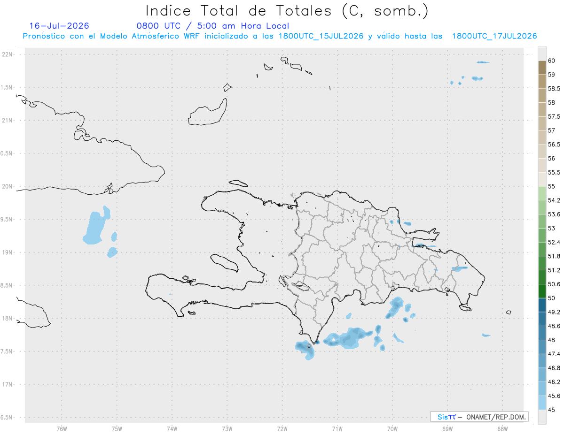
Task: Click the legend value "52.4"
Action: click(554, 242)
